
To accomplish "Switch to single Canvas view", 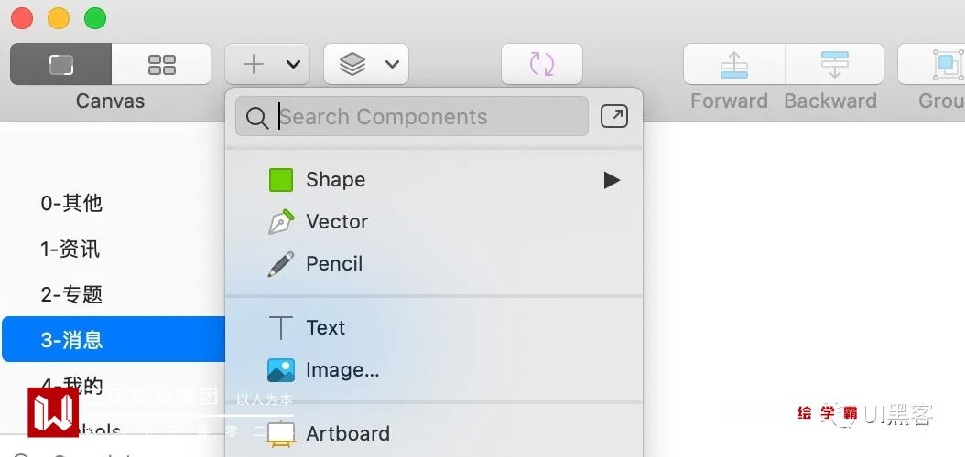I will point(60,64).
